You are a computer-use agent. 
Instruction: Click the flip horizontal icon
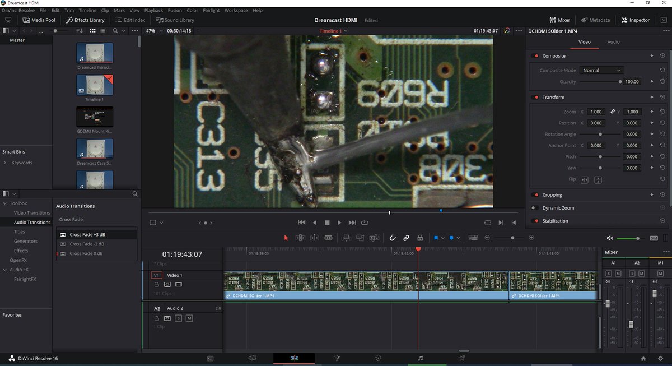585,180
